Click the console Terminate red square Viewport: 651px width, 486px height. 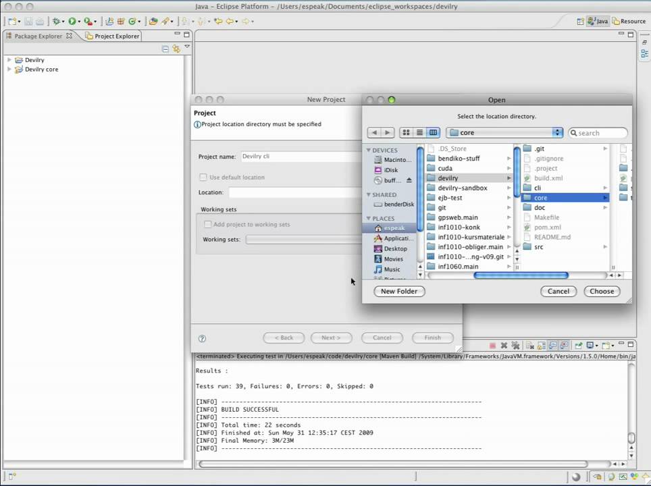point(492,346)
